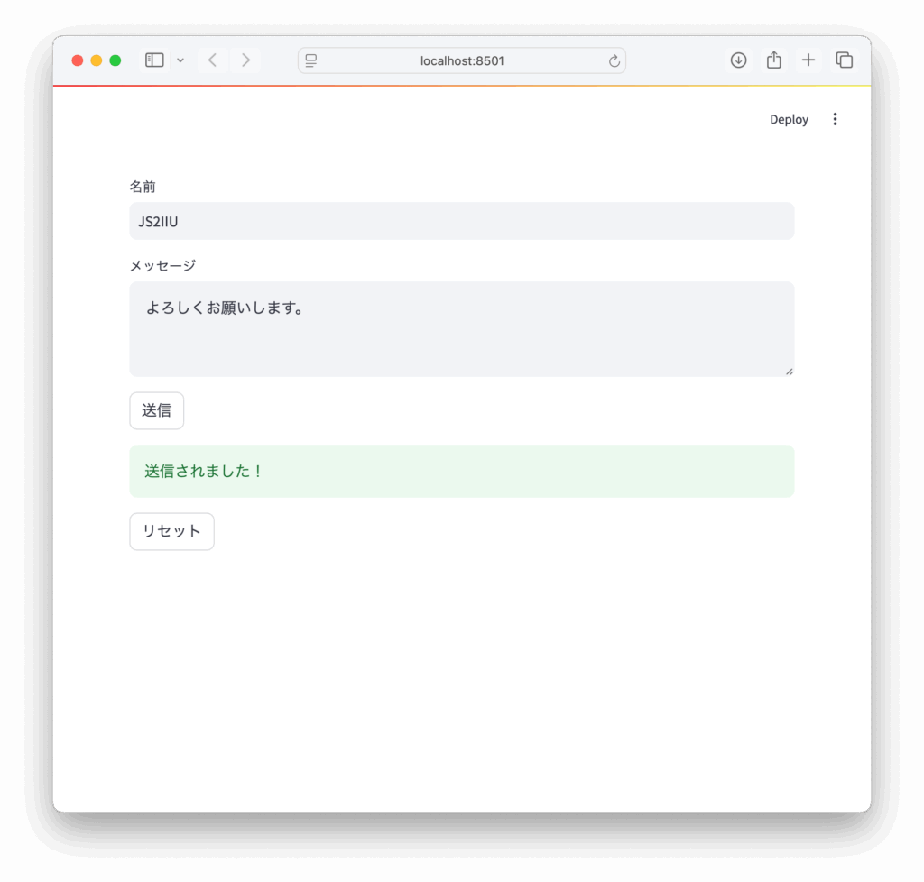Screen dimensions: 924x882
Task: Show the Safari sidebar
Action: coord(154,60)
